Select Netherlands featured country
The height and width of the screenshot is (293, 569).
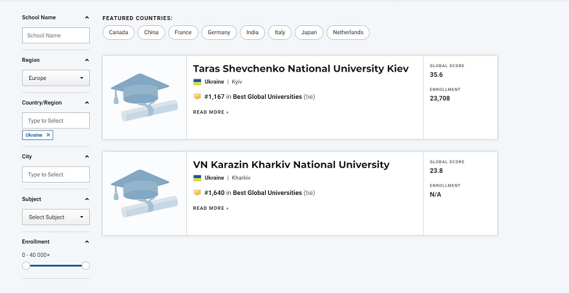(x=348, y=32)
